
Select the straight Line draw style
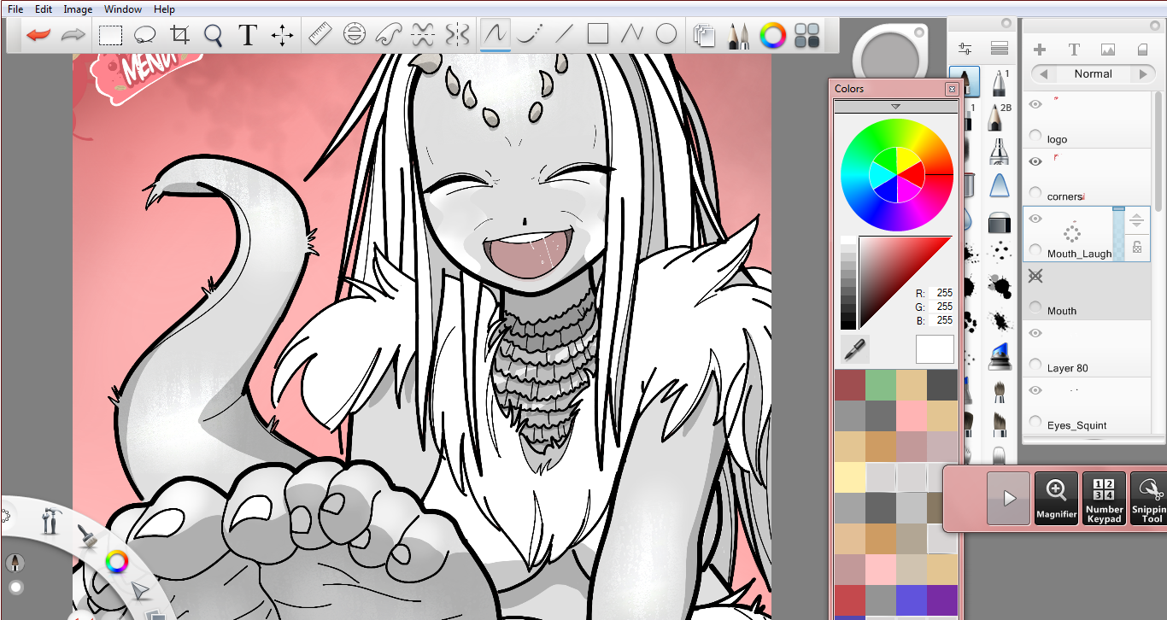(564, 35)
